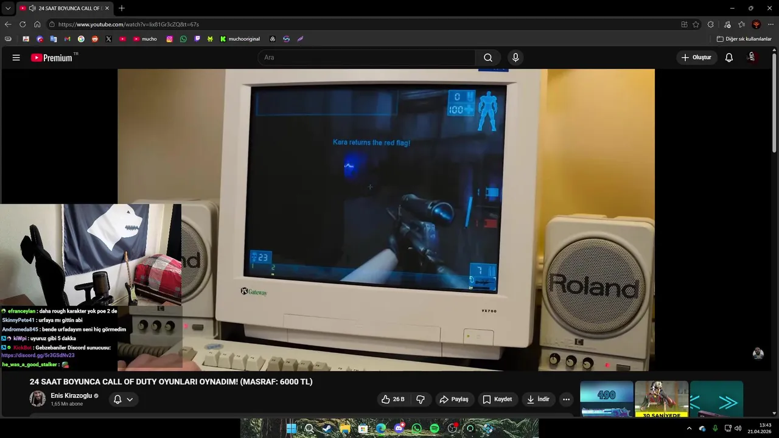
Task: Open Steam from the taskbar
Action: [327, 428]
